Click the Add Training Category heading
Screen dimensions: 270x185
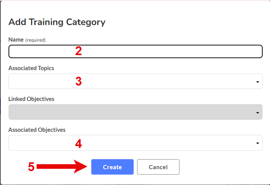[57, 22]
